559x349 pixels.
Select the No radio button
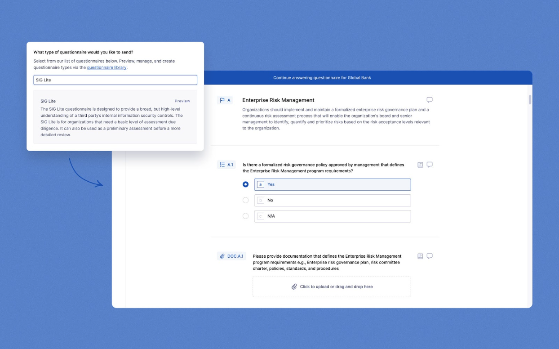pyautogui.click(x=245, y=200)
